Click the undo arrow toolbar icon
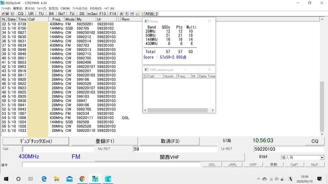 click(12, 13)
